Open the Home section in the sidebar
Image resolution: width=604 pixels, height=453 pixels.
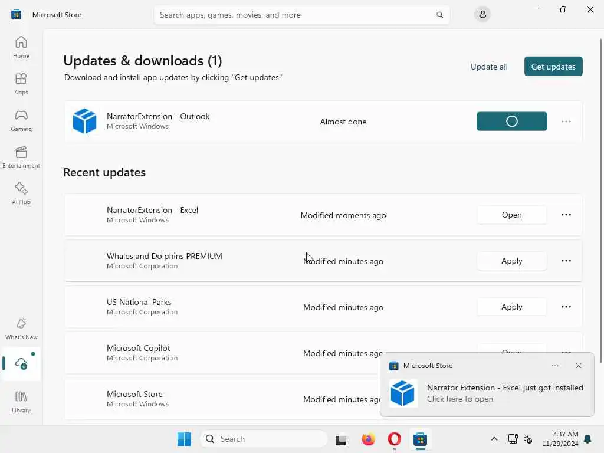[21, 47]
